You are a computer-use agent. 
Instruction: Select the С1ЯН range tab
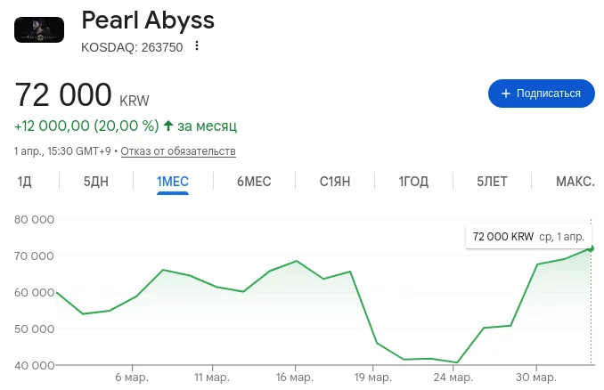[x=335, y=182]
